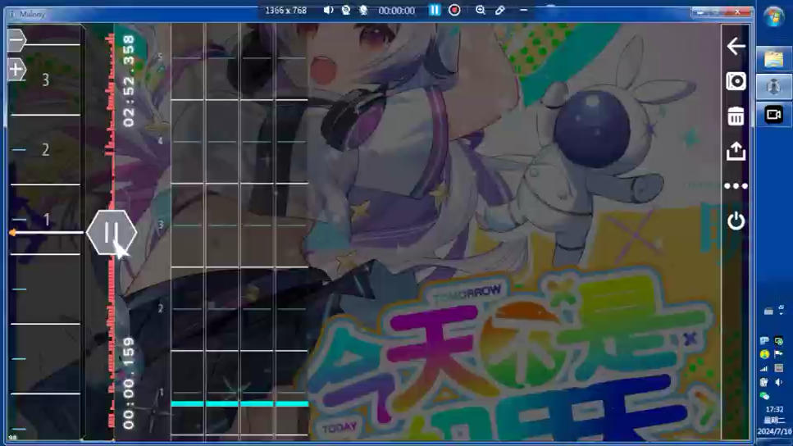Open the File Explorer folder taskbar icon
Viewport: 793px width, 446px height.
pyautogui.click(x=774, y=59)
